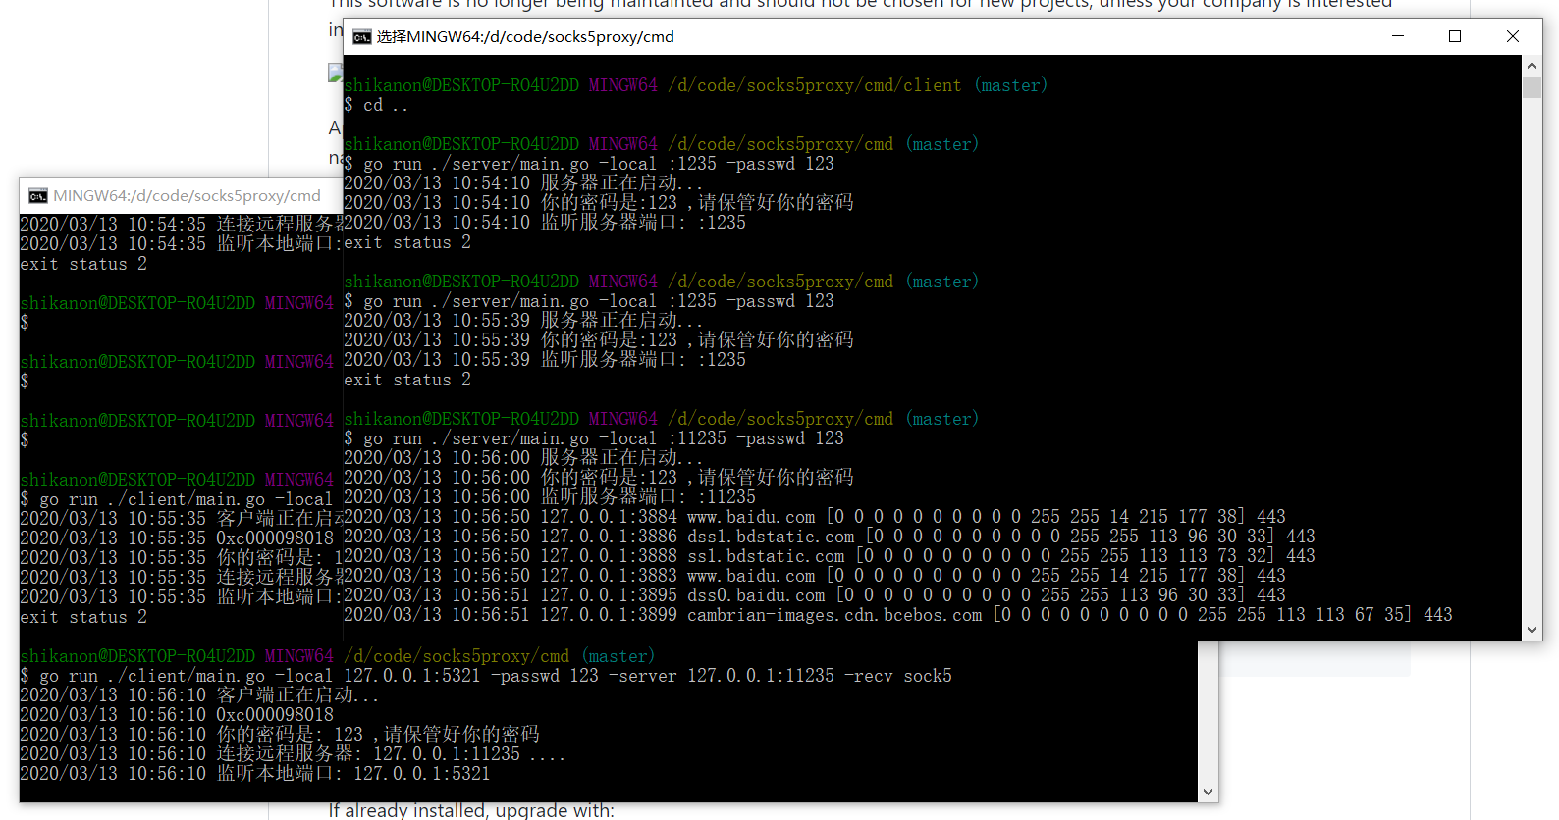
Task: Click the line '监听本地端口: 127.0.0.1:5321'
Action: coord(255,774)
